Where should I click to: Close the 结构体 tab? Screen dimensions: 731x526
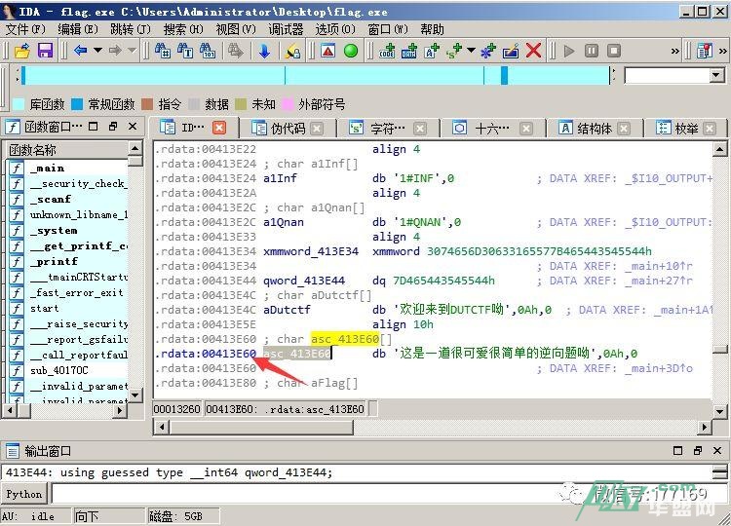tap(624, 129)
